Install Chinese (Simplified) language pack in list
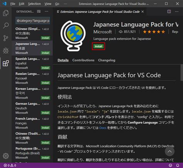 (x=46, y=38)
